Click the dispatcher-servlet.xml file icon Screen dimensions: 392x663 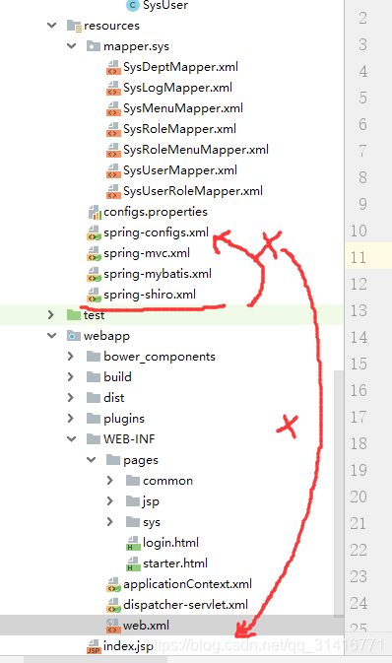[x=113, y=606]
